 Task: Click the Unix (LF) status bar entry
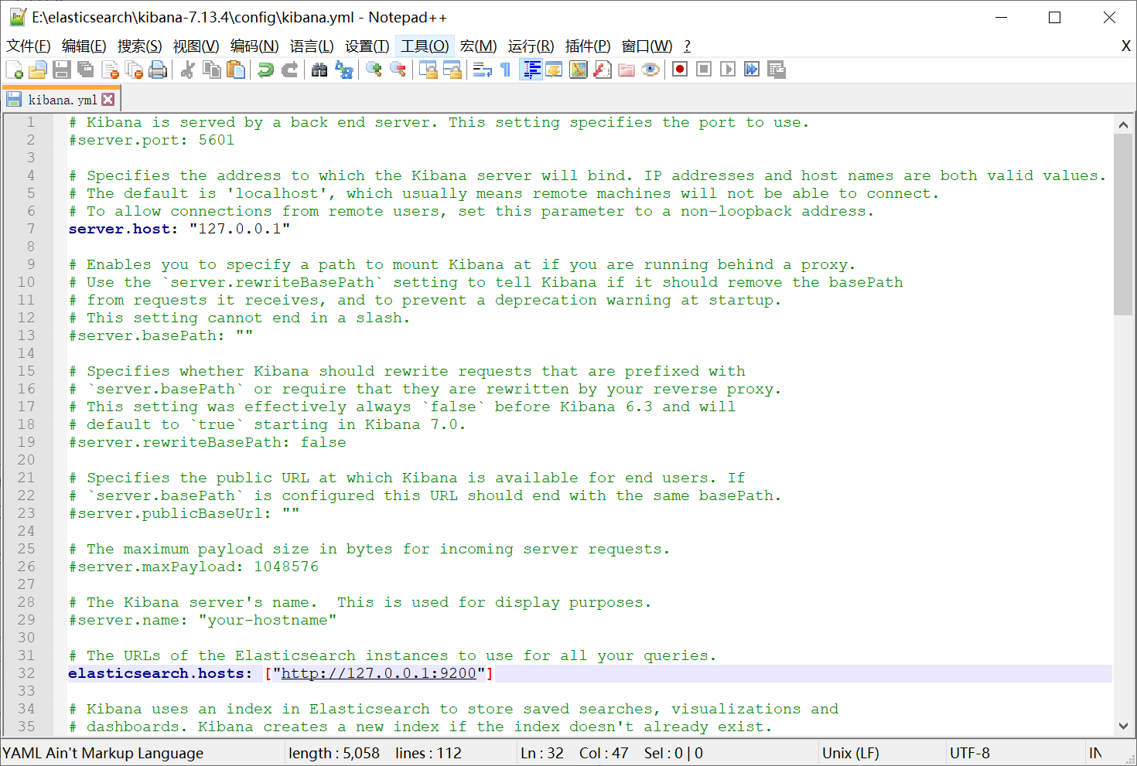coord(850,753)
